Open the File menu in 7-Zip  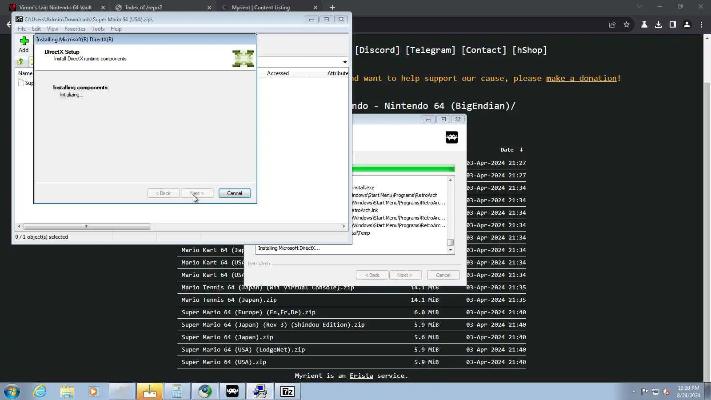click(x=22, y=29)
